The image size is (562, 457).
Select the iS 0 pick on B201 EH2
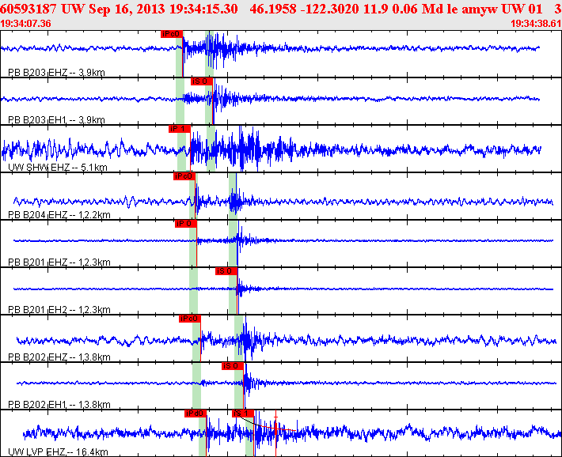coord(226,271)
